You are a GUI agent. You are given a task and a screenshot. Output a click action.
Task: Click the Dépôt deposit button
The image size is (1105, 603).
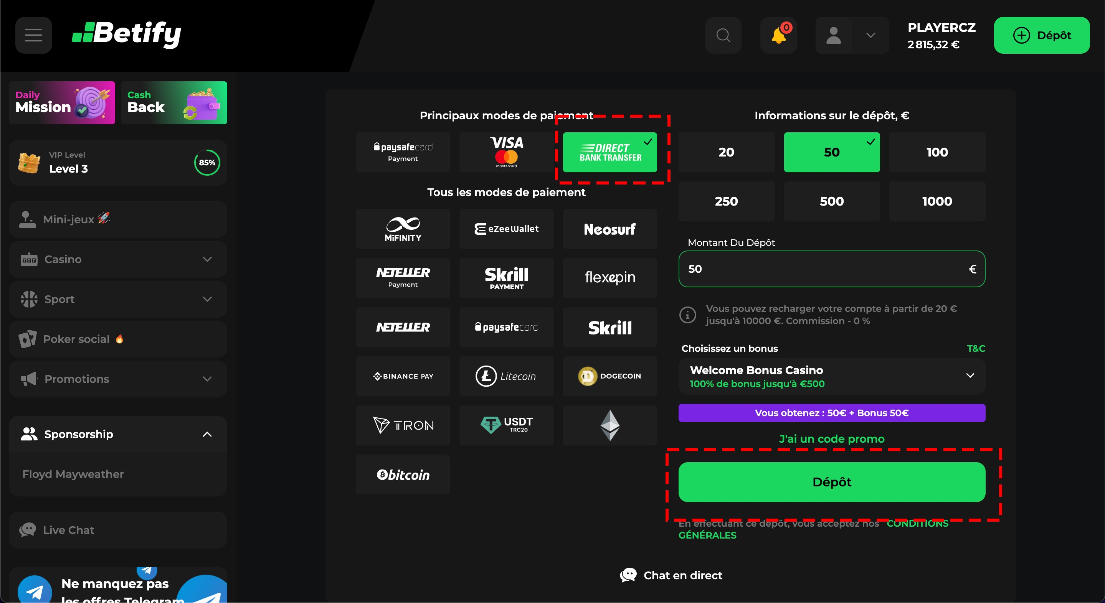coord(832,482)
